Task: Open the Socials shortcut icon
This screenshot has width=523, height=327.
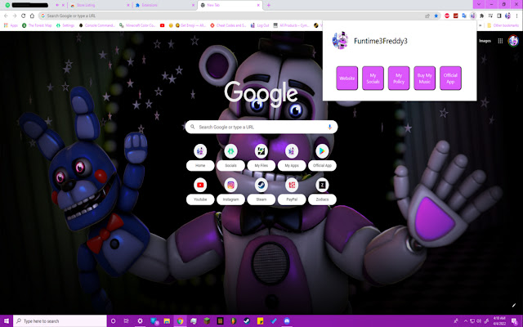Action: coord(230,151)
